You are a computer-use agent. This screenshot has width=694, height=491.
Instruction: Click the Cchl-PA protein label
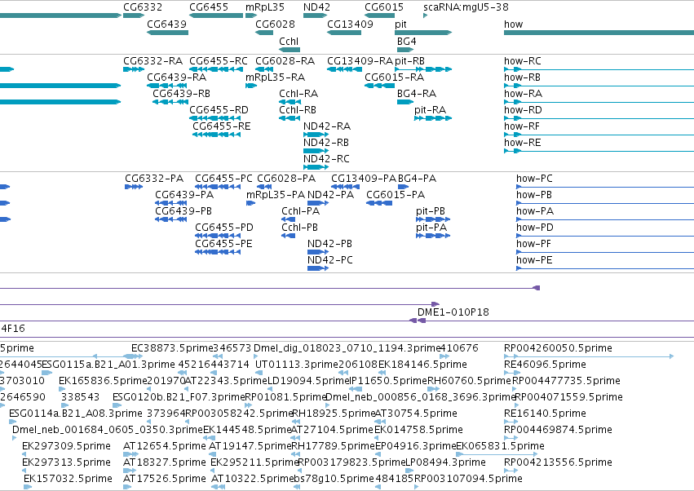(x=301, y=211)
